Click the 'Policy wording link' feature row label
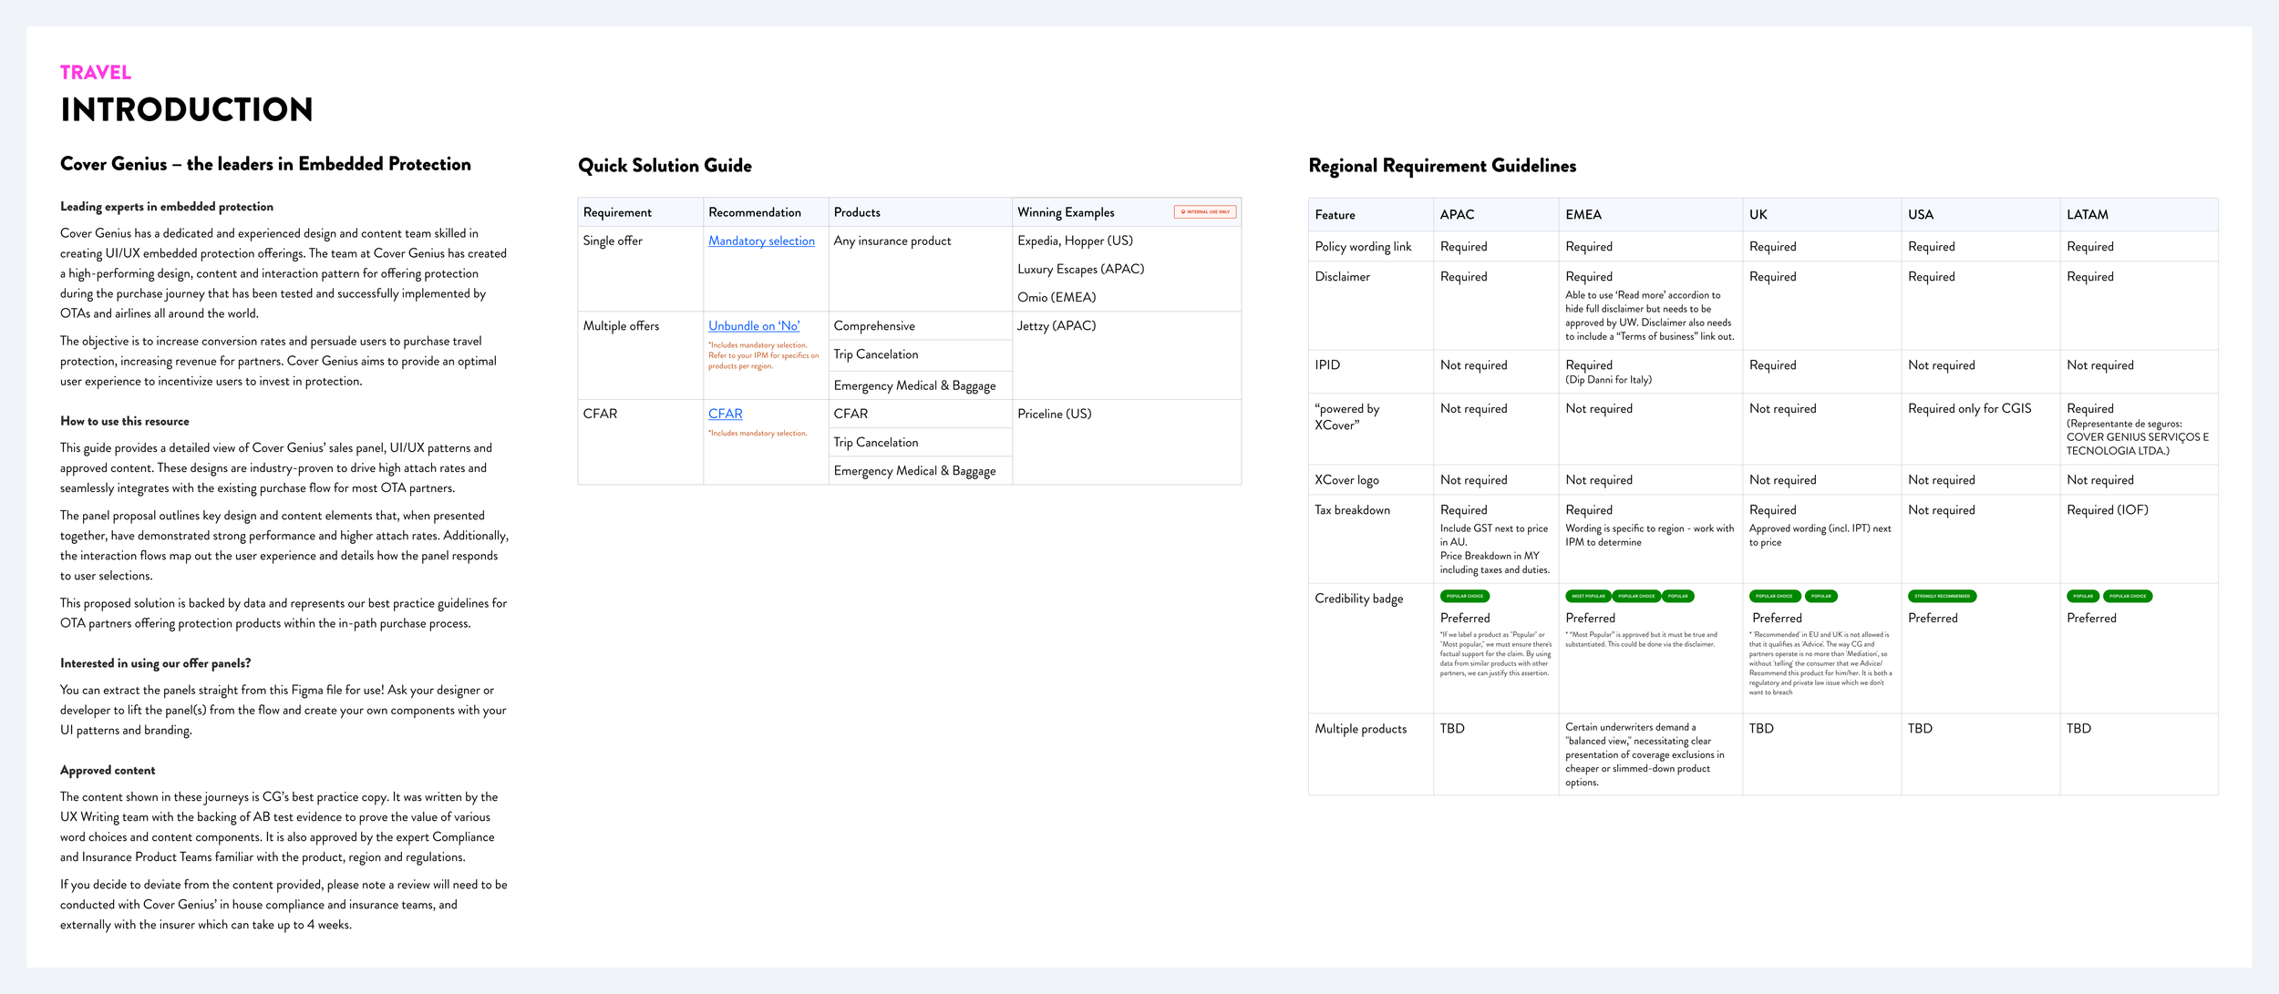 click(x=1363, y=247)
